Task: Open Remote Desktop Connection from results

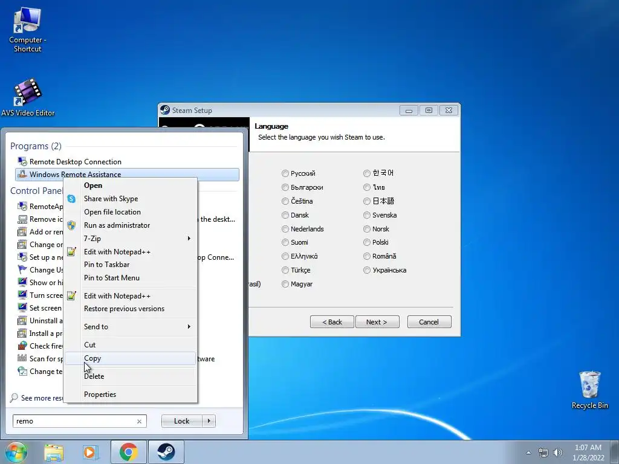Action: point(127,162)
